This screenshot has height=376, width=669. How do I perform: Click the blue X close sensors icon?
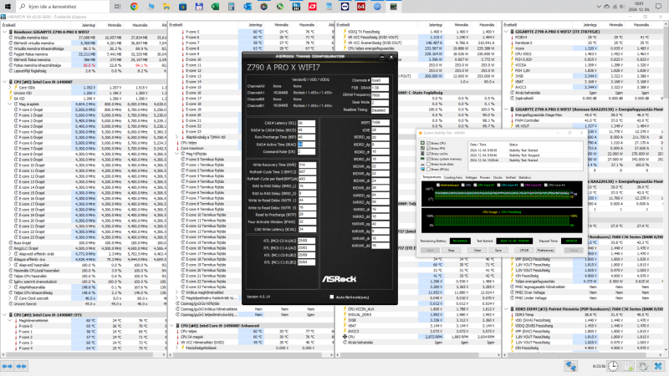tap(658, 366)
